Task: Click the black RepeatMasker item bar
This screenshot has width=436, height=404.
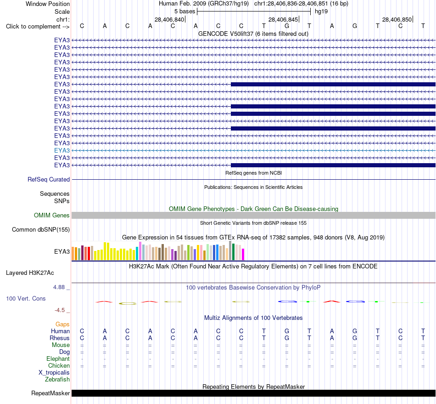Action: point(253,393)
